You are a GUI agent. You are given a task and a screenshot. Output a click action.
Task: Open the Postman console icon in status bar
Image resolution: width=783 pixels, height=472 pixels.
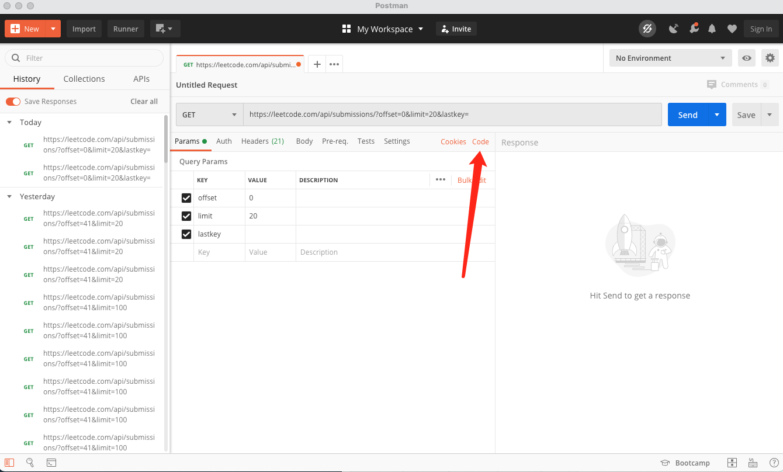pyautogui.click(x=51, y=463)
